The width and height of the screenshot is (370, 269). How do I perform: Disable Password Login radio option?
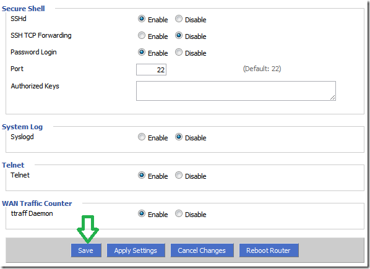tap(179, 52)
